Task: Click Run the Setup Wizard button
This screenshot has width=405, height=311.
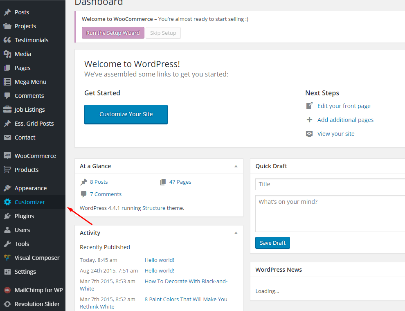Action: click(113, 33)
